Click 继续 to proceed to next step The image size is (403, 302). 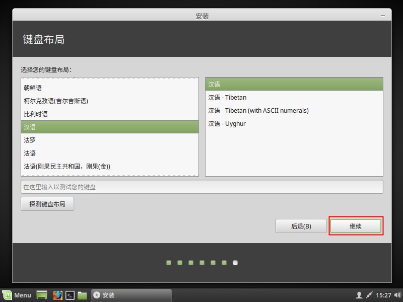(x=356, y=225)
